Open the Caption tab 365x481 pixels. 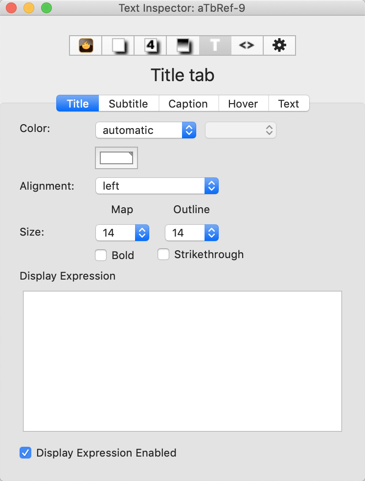point(188,103)
